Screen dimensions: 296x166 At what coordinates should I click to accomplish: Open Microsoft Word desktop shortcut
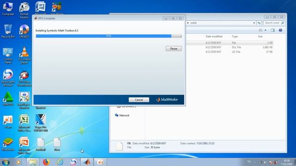pos(40,7)
